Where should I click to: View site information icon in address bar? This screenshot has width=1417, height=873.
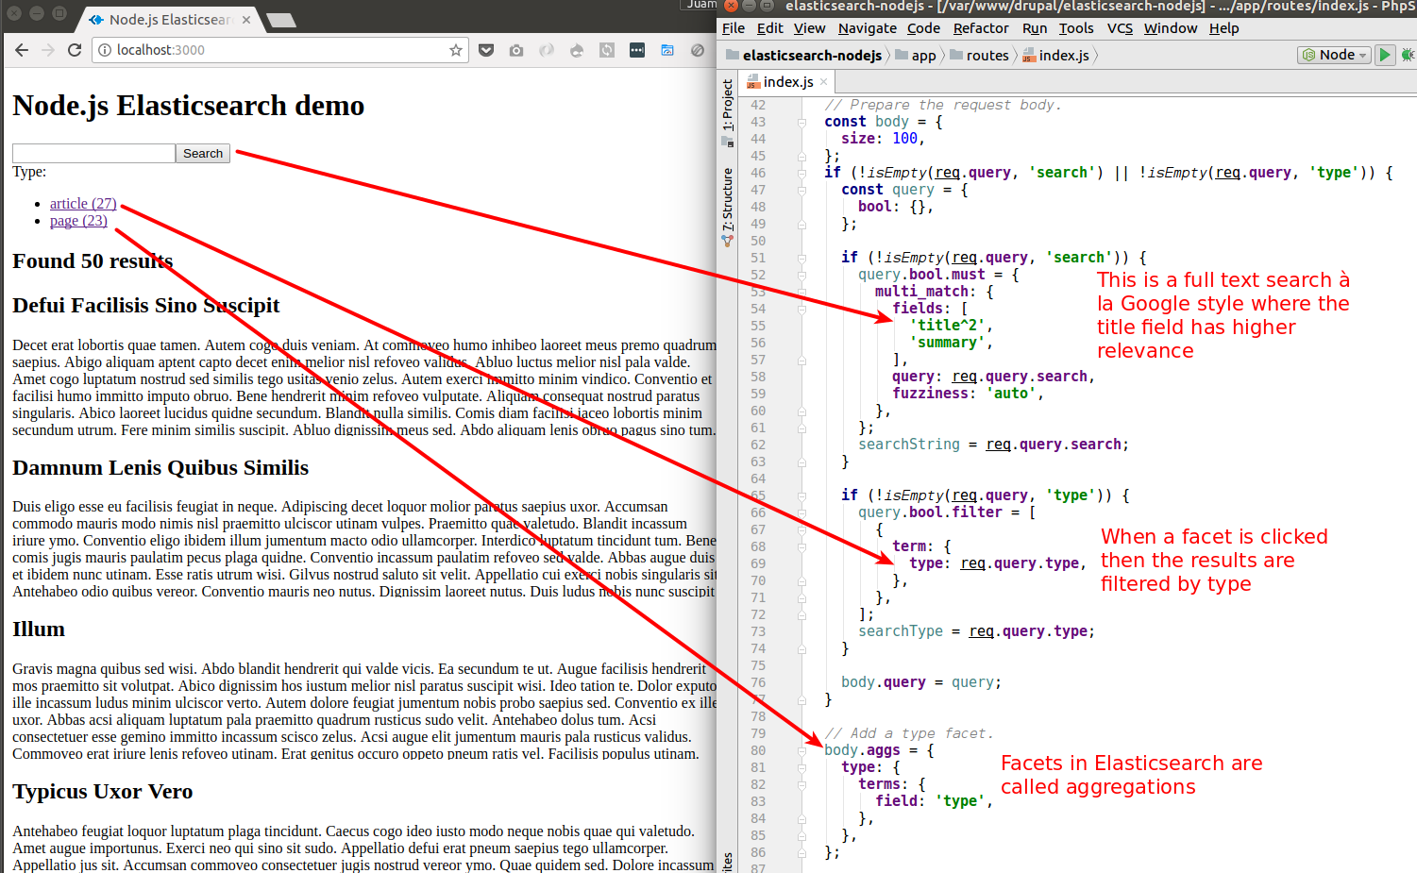pyautogui.click(x=105, y=50)
